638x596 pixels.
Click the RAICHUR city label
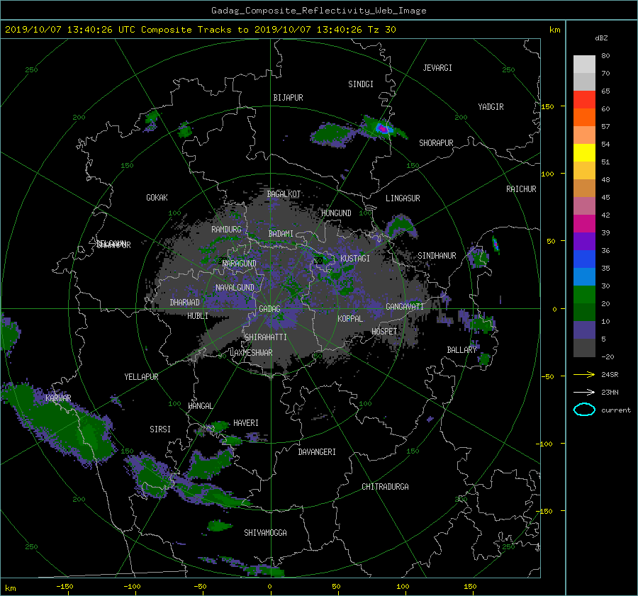tap(521, 189)
